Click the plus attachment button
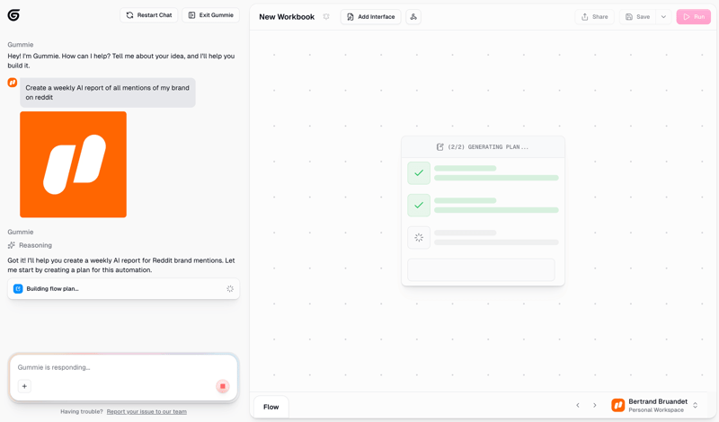Screen dimensions: 719x422 tap(25, 386)
